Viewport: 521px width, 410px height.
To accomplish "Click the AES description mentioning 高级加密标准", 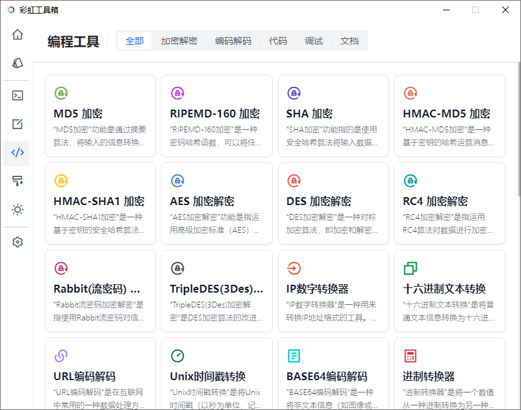I will point(214,224).
